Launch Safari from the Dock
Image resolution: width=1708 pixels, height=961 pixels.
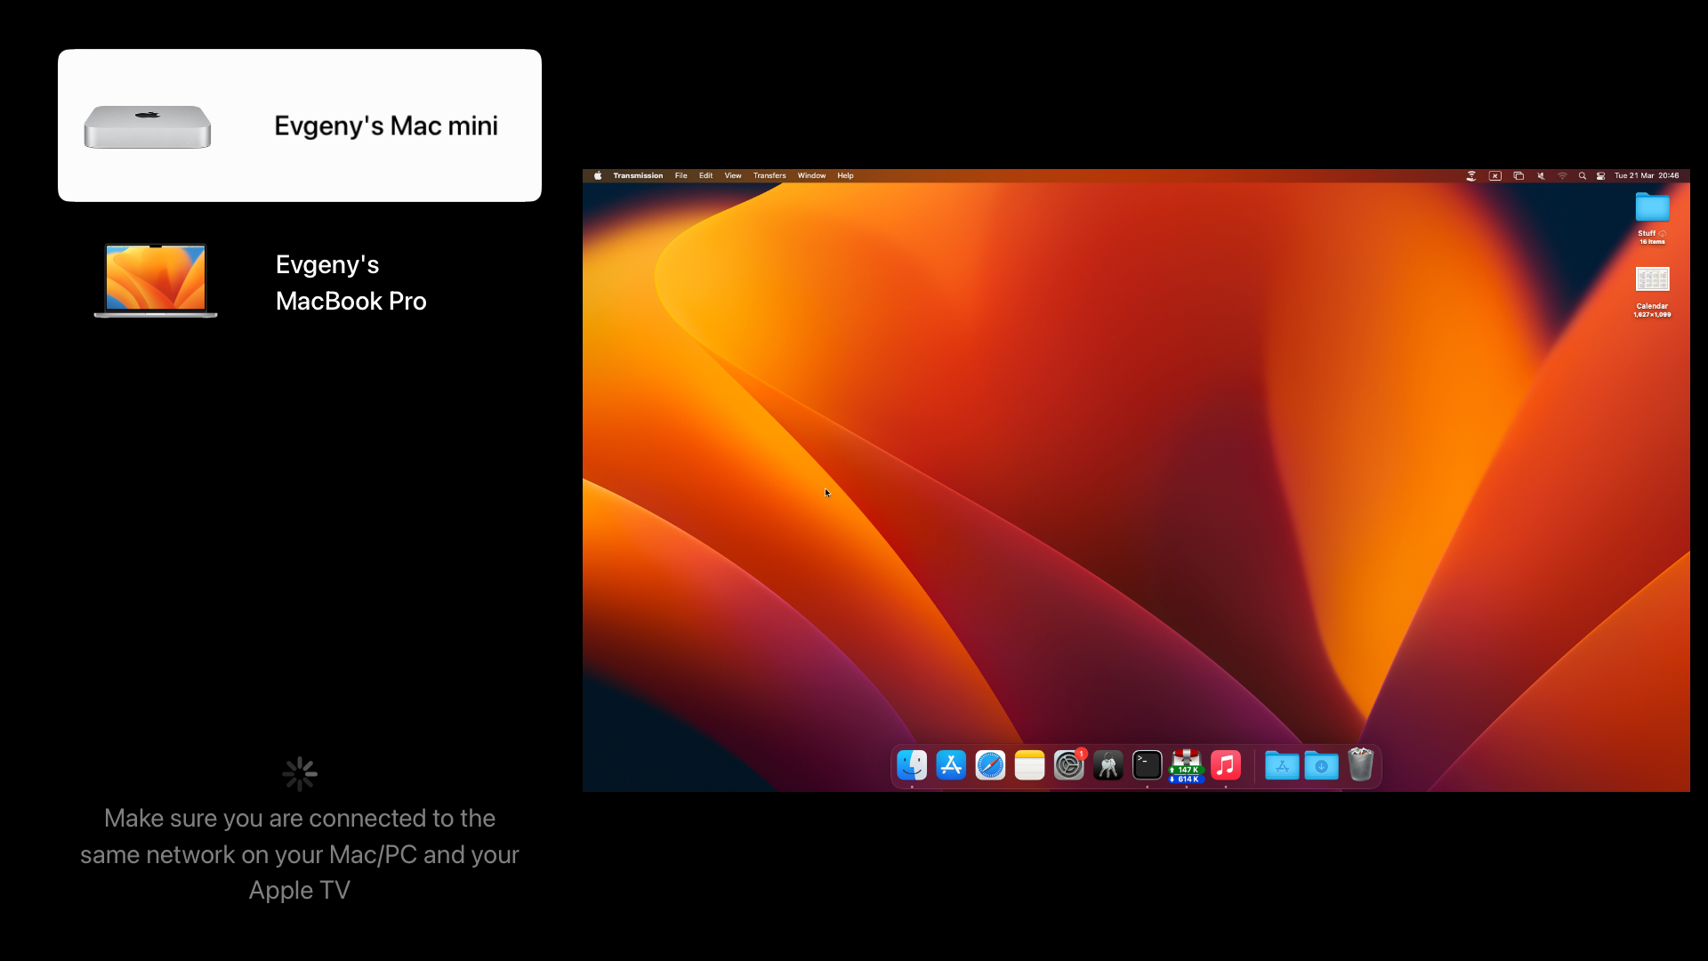click(990, 764)
